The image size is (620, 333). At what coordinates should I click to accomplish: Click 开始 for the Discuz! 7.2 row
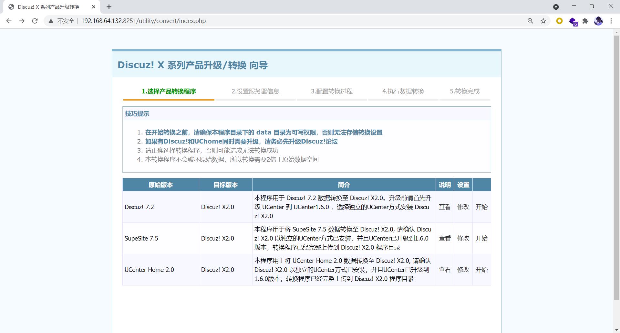point(481,207)
